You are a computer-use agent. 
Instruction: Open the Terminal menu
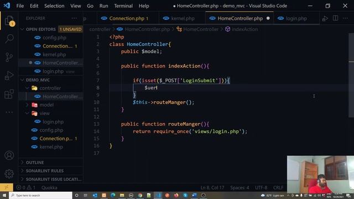(x=123, y=6)
